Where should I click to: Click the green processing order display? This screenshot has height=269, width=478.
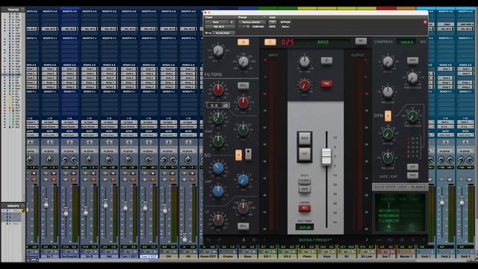click(x=400, y=212)
